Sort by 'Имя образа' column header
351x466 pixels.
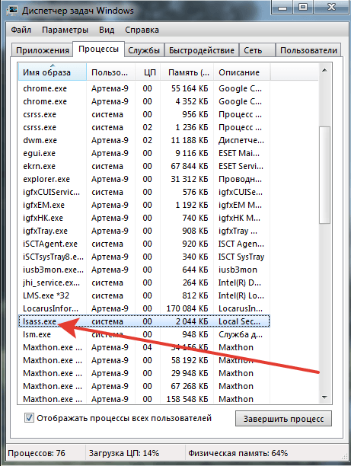pos(53,72)
